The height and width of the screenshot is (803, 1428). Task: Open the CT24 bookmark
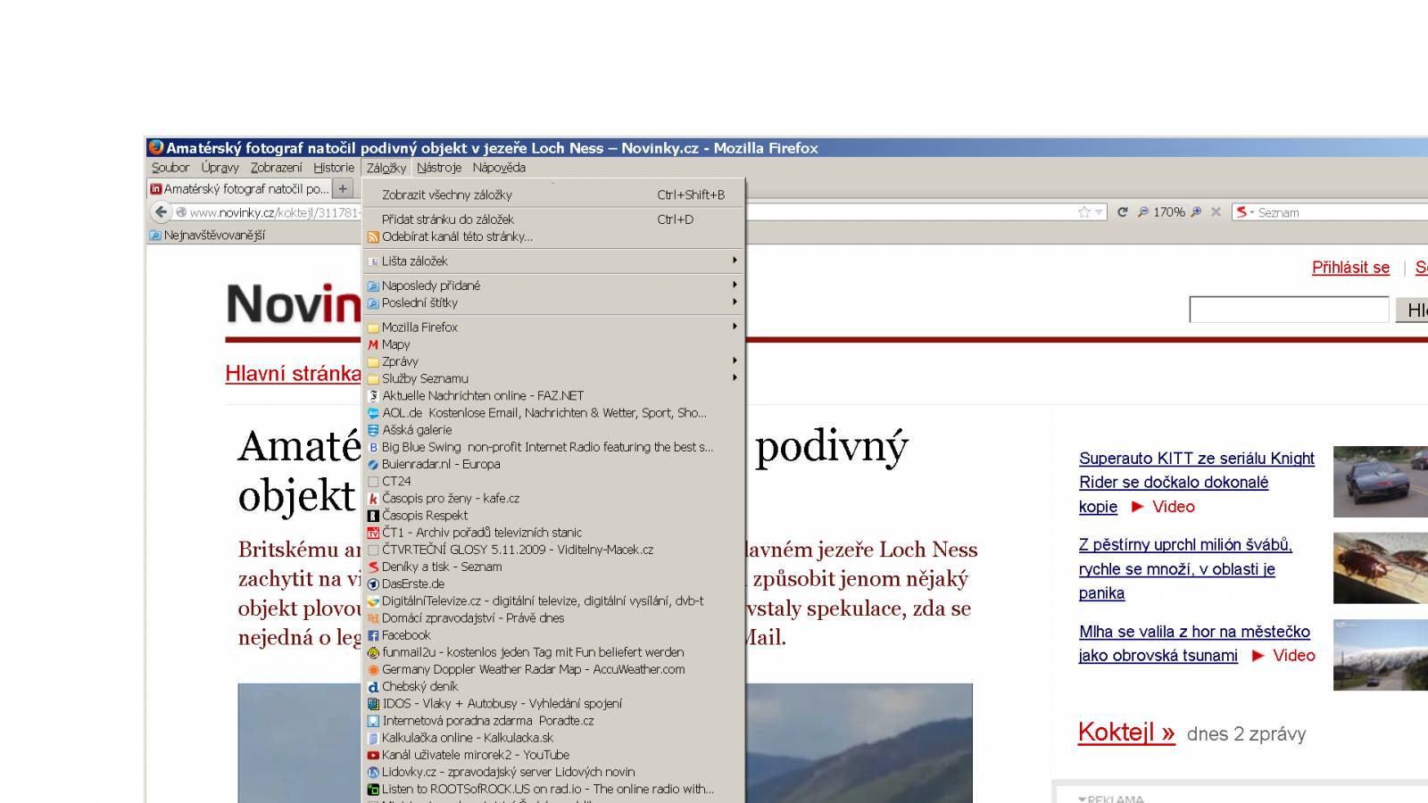[x=553, y=481]
